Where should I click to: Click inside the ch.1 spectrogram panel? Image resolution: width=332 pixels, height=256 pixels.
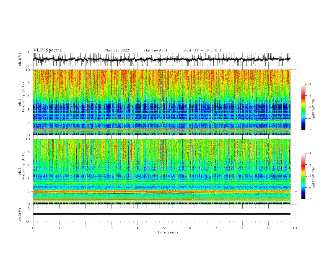tap(161, 102)
